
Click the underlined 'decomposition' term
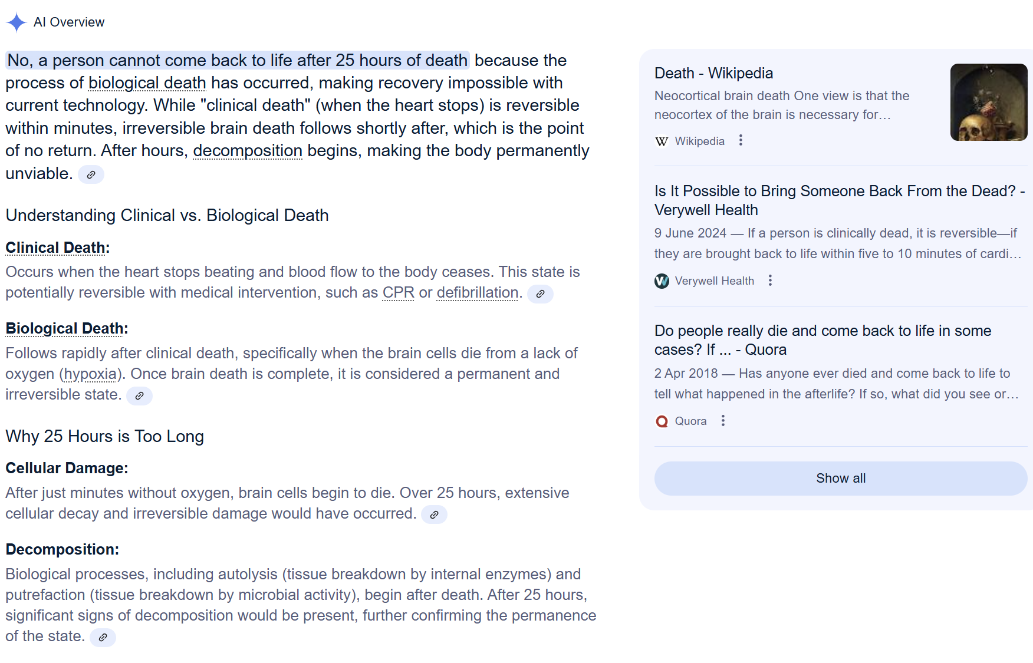(x=248, y=151)
